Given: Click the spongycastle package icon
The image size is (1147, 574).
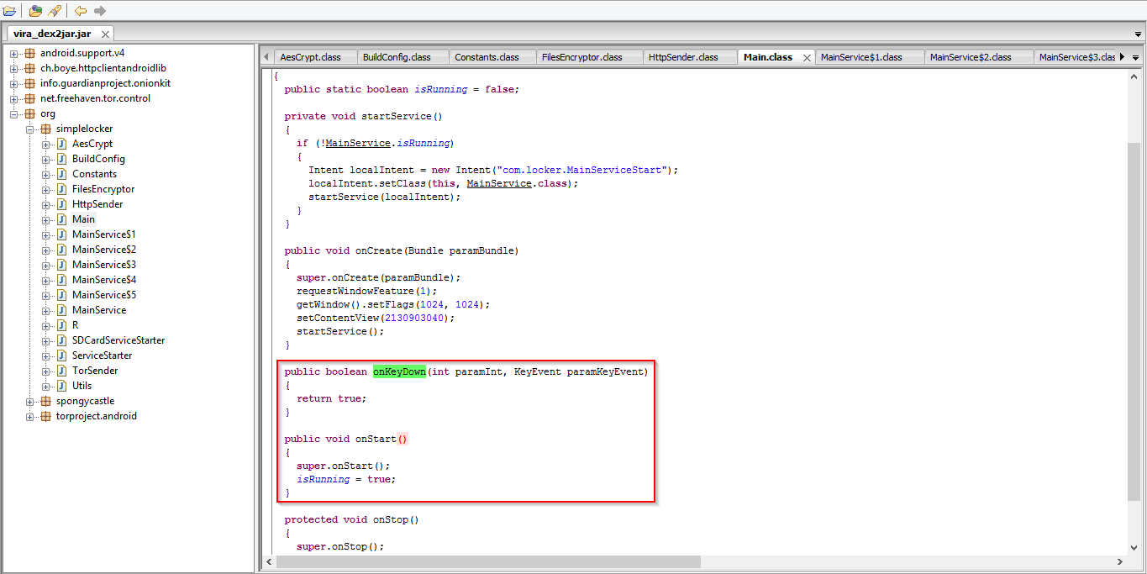Looking at the screenshot, I should point(45,401).
